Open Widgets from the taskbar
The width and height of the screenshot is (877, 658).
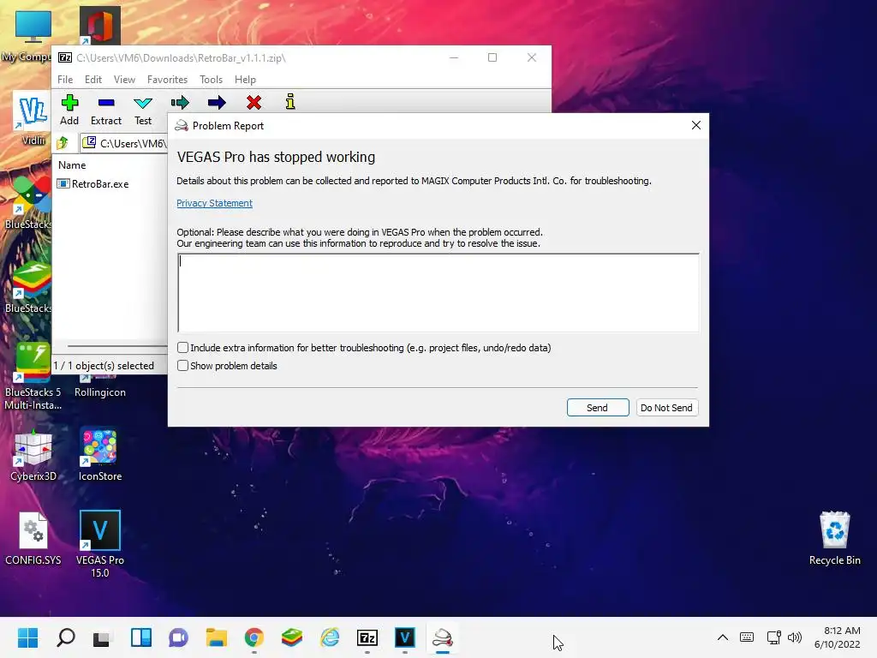pos(141,637)
